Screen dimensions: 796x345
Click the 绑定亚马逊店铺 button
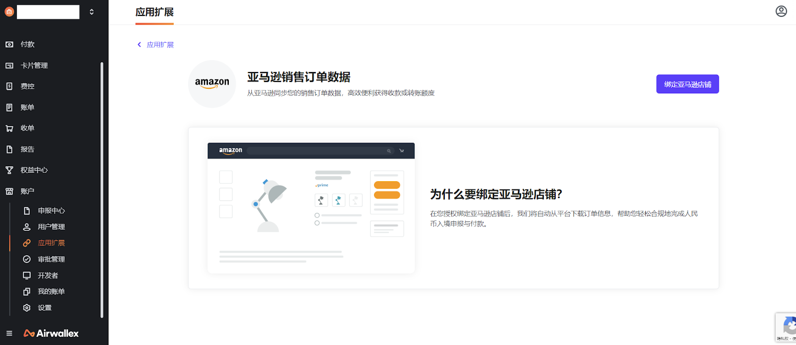coord(688,84)
